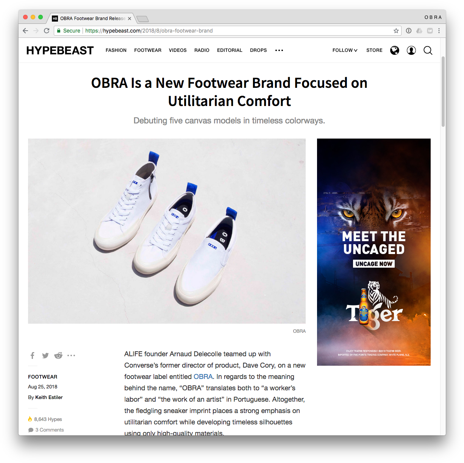Go back with browser back arrow

point(25,31)
